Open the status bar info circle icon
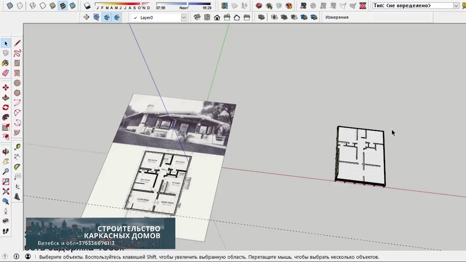Image resolution: width=466 pixels, height=262 pixels. (x=16, y=257)
